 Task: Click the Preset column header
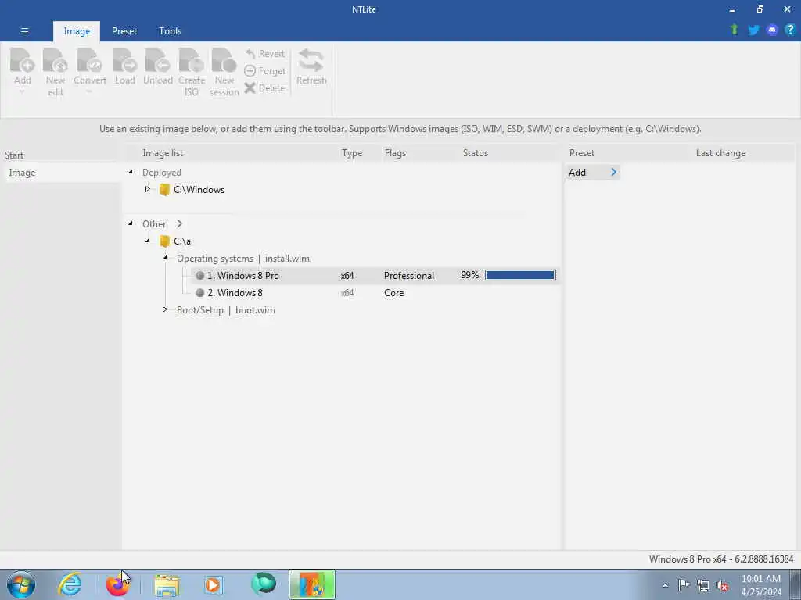point(581,153)
